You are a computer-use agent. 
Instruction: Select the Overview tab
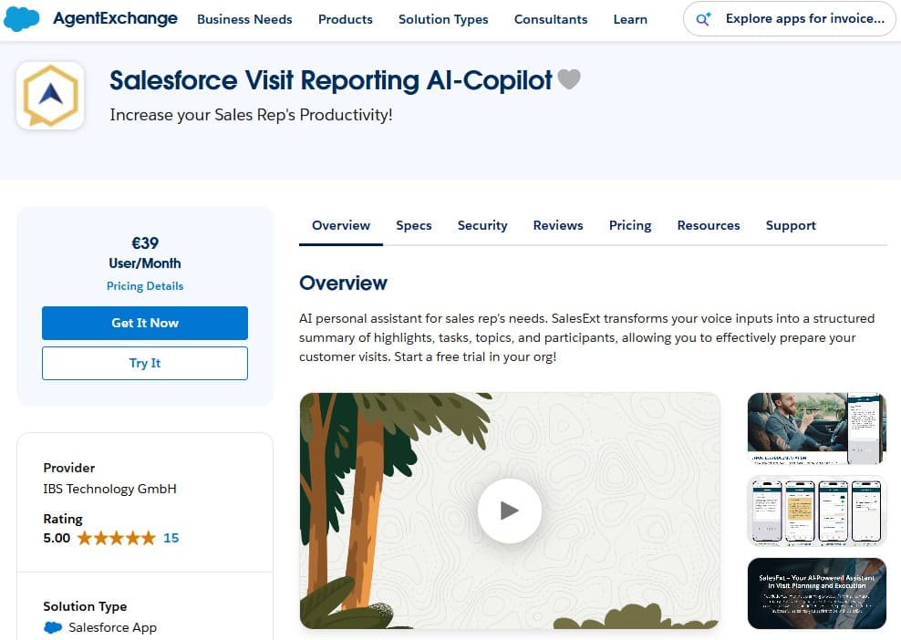(x=341, y=225)
